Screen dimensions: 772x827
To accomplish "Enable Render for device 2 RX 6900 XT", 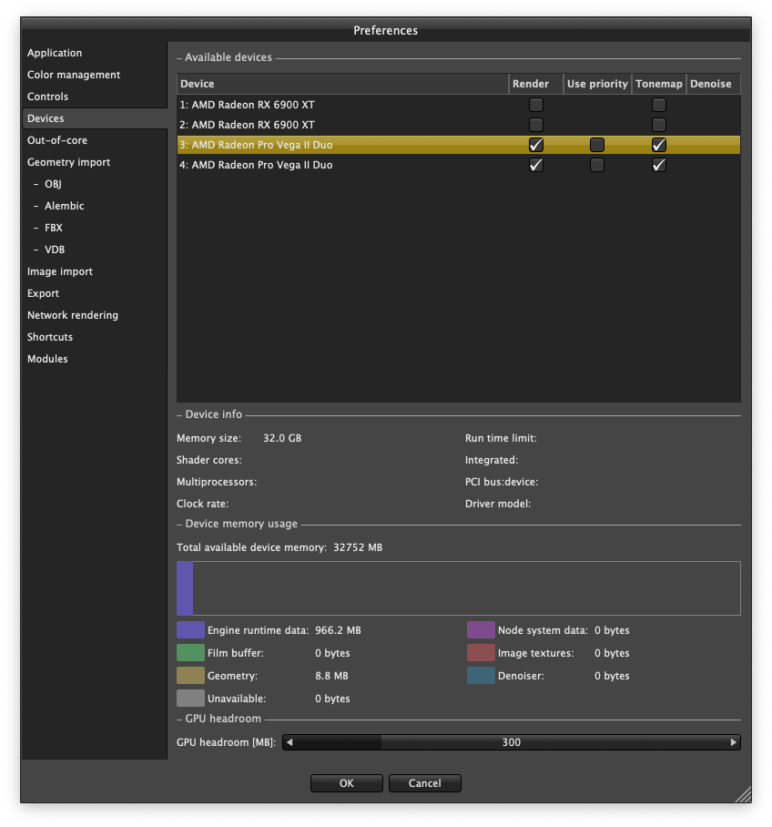I will click(x=536, y=125).
